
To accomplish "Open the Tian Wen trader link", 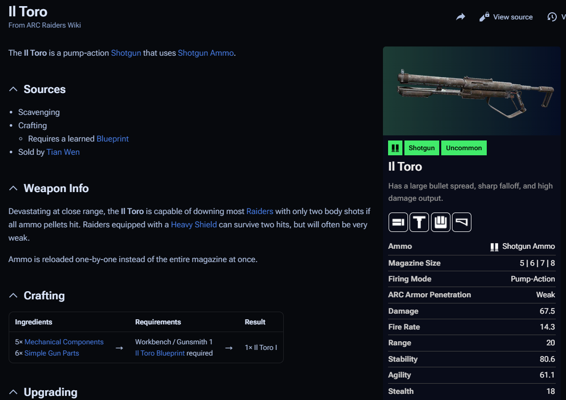I will point(63,152).
